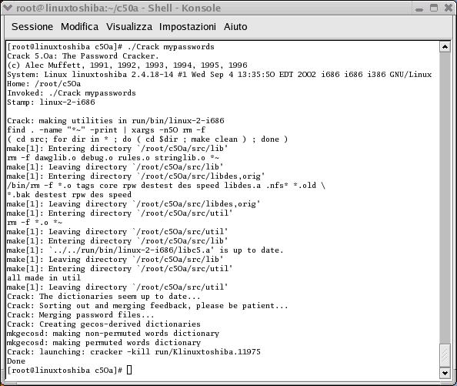Image resolution: width=457 pixels, height=386 pixels.
Task: Click the "Crack: Merging password files..." line
Action: pos(81,315)
